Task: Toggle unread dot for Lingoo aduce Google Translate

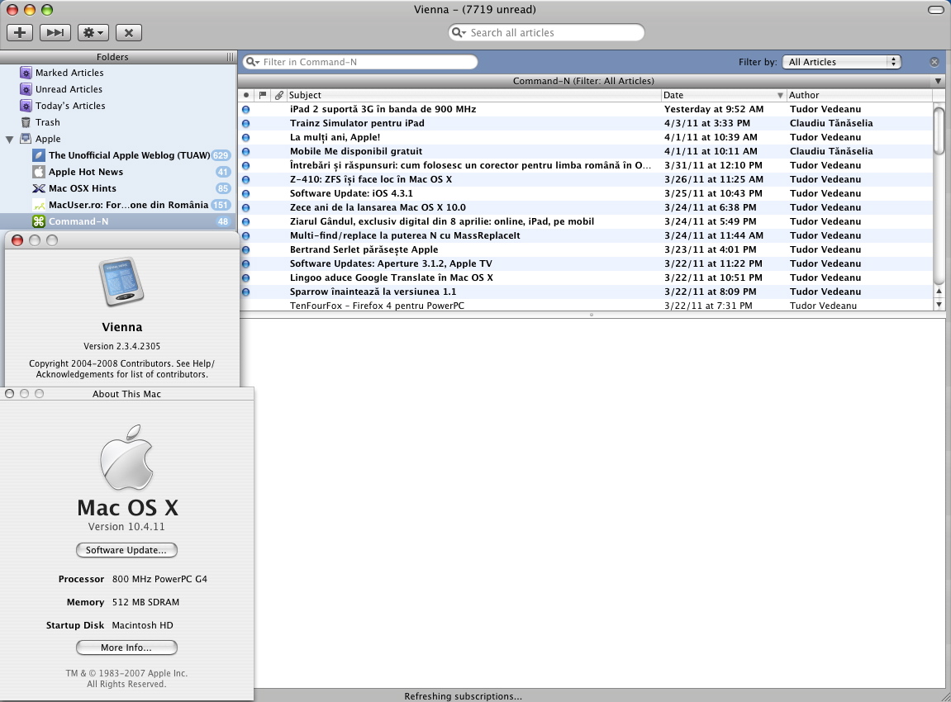Action: (245, 278)
